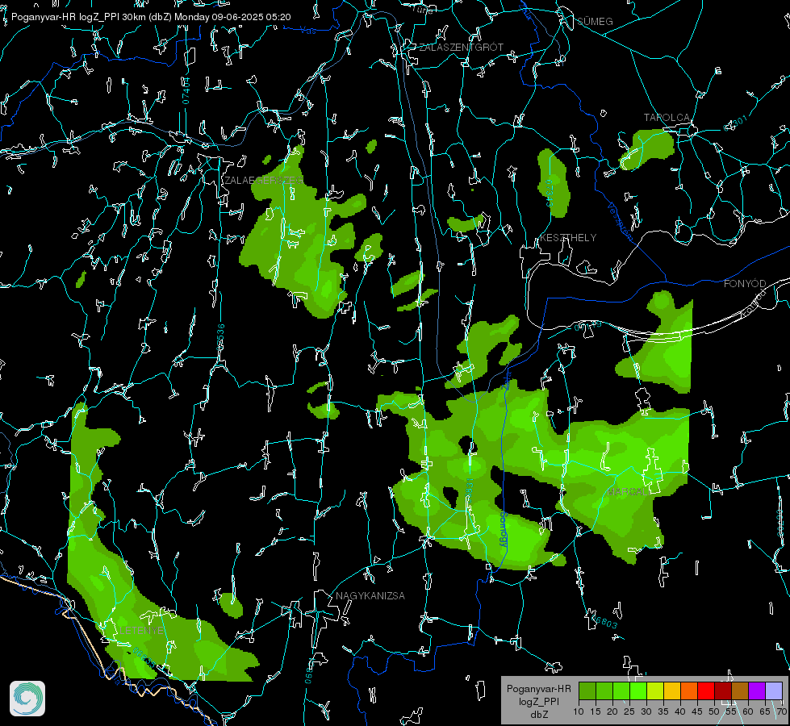The height and width of the screenshot is (726, 790).
Task: Click the 07404 road number label
Action: pos(186,90)
